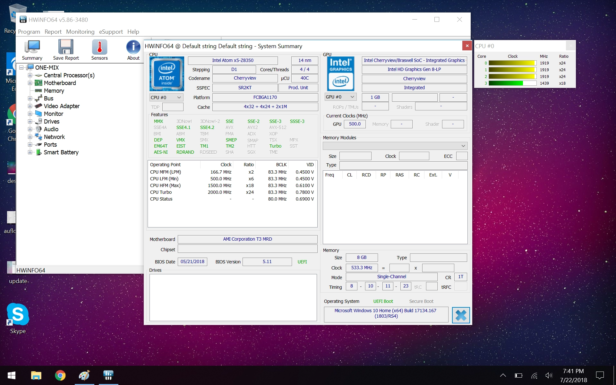The image size is (616, 385).
Task: Open the Monitoring menu
Action: (80, 32)
